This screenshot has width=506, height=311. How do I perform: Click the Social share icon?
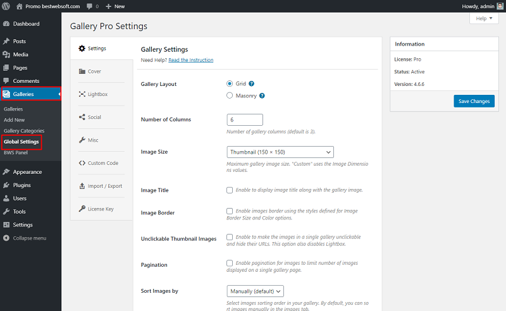(x=82, y=117)
